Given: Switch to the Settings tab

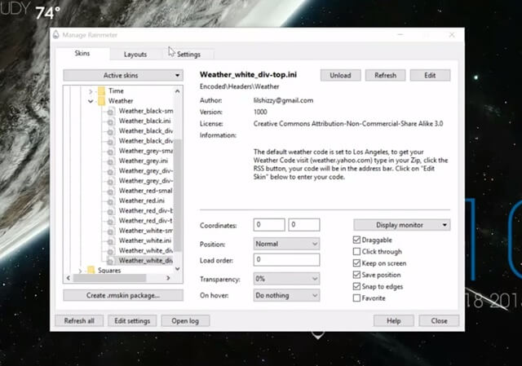Looking at the screenshot, I should pos(188,55).
